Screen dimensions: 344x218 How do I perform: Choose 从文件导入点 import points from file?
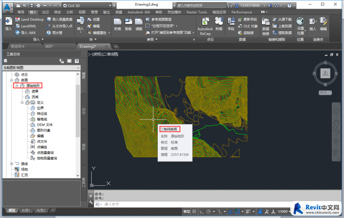(x=60, y=26)
